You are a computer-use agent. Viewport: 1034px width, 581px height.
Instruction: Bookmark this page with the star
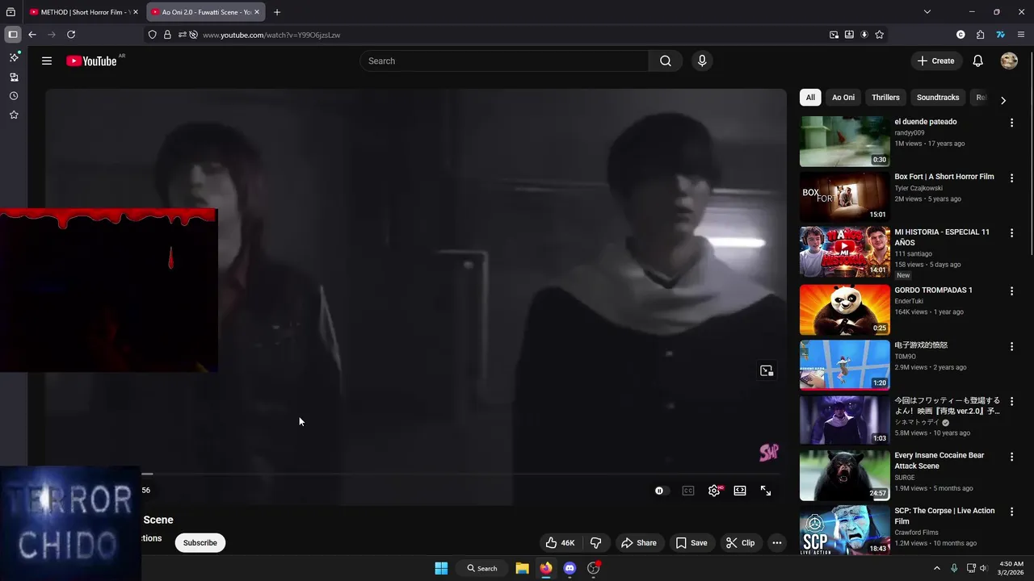879,35
